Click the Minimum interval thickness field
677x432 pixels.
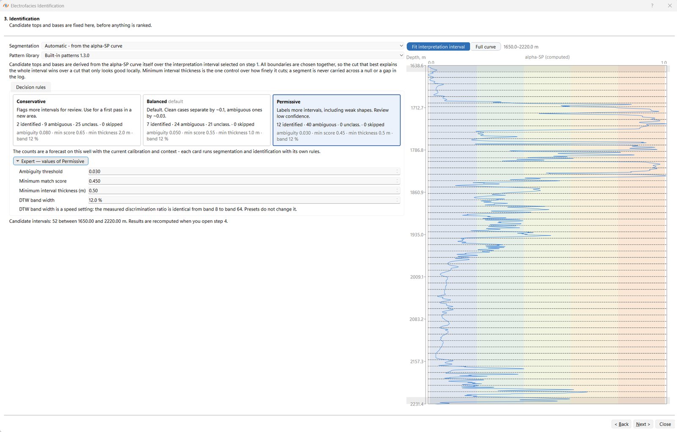pyautogui.click(x=244, y=191)
